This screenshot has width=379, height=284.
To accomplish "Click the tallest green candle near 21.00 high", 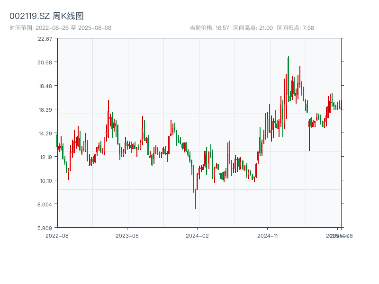I will [289, 79].
